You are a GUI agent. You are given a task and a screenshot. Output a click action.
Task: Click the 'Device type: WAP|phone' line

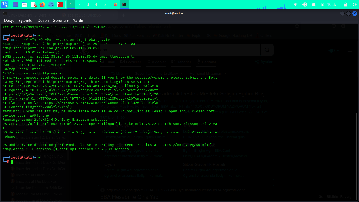[x=26, y=115]
